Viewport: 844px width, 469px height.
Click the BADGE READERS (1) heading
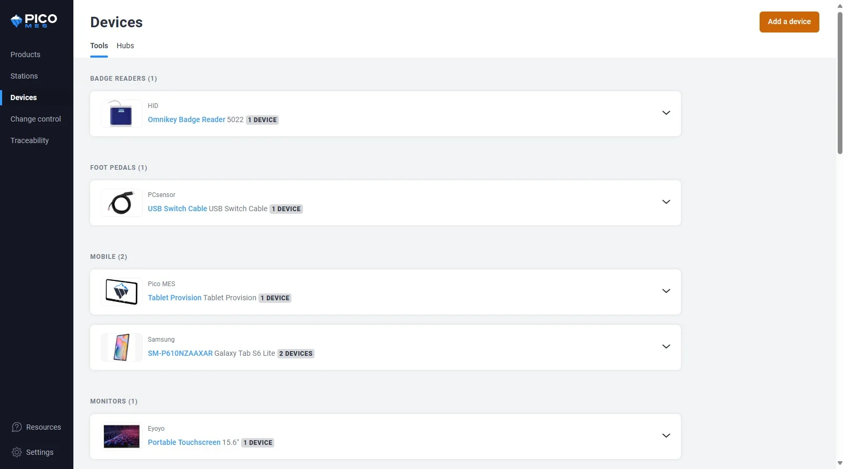click(x=124, y=79)
